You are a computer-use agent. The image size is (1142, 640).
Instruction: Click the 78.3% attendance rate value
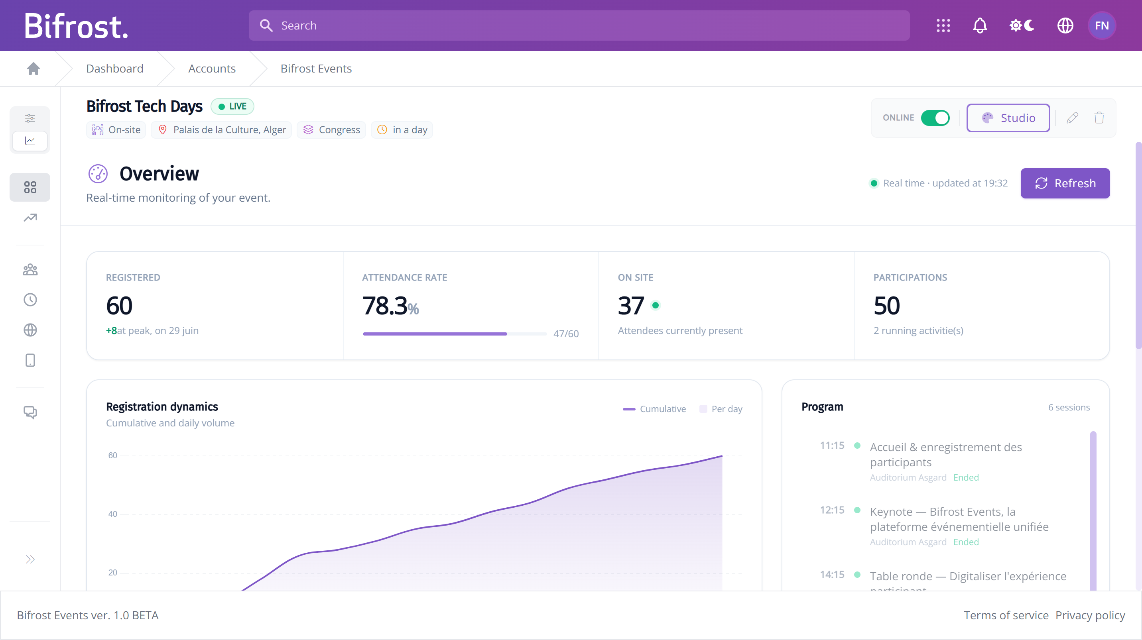point(390,306)
